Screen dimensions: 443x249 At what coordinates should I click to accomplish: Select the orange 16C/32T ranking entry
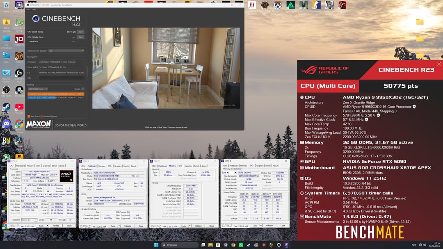[x=56, y=94]
